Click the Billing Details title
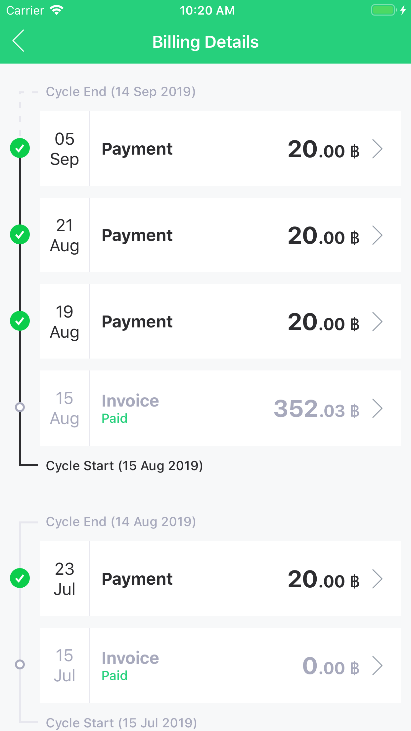Viewport: 411px width, 731px height. (206, 42)
